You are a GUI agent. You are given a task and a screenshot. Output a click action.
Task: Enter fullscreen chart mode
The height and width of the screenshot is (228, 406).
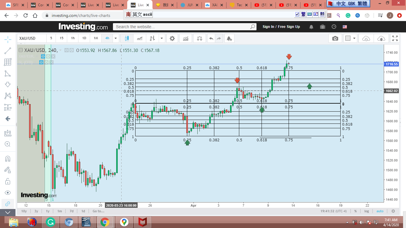pos(395,38)
